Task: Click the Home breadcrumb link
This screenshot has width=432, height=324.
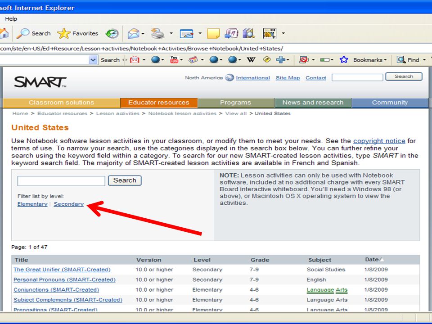Action: [20, 113]
